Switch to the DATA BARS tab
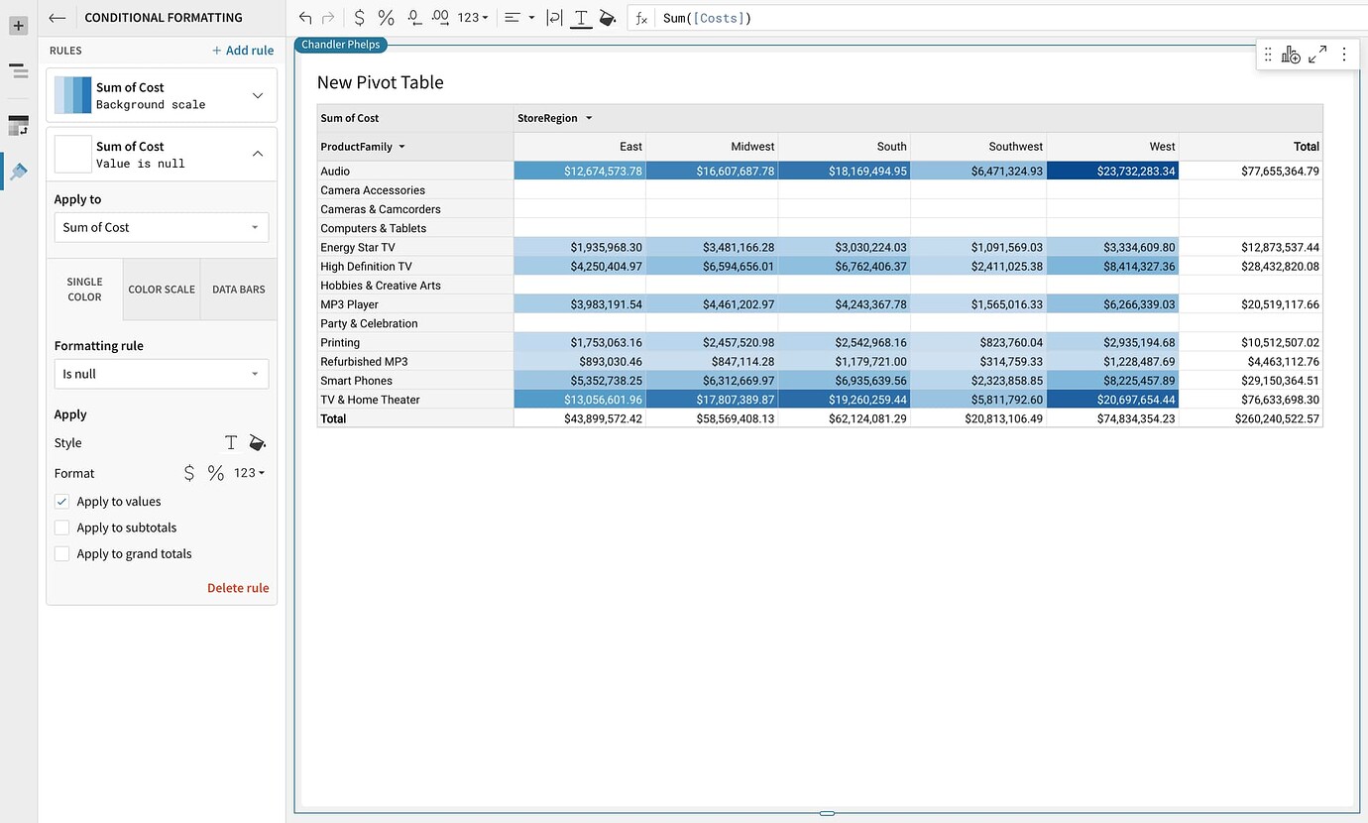 pos(238,289)
